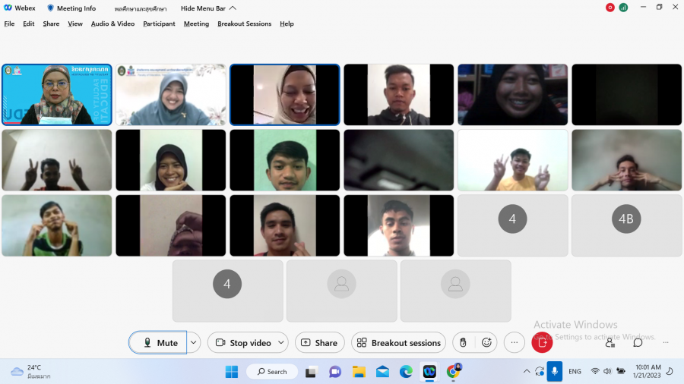Open the Breakout Sessions menu
The height and width of the screenshot is (384, 684).
(x=244, y=24)
